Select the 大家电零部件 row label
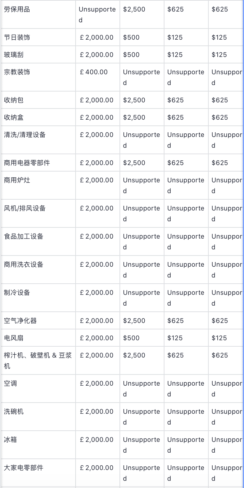Viewport: 244px width, 488px height. click(x=23, y=468)
